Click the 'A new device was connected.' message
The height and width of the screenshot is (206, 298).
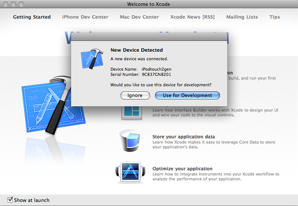pos(139,59)
